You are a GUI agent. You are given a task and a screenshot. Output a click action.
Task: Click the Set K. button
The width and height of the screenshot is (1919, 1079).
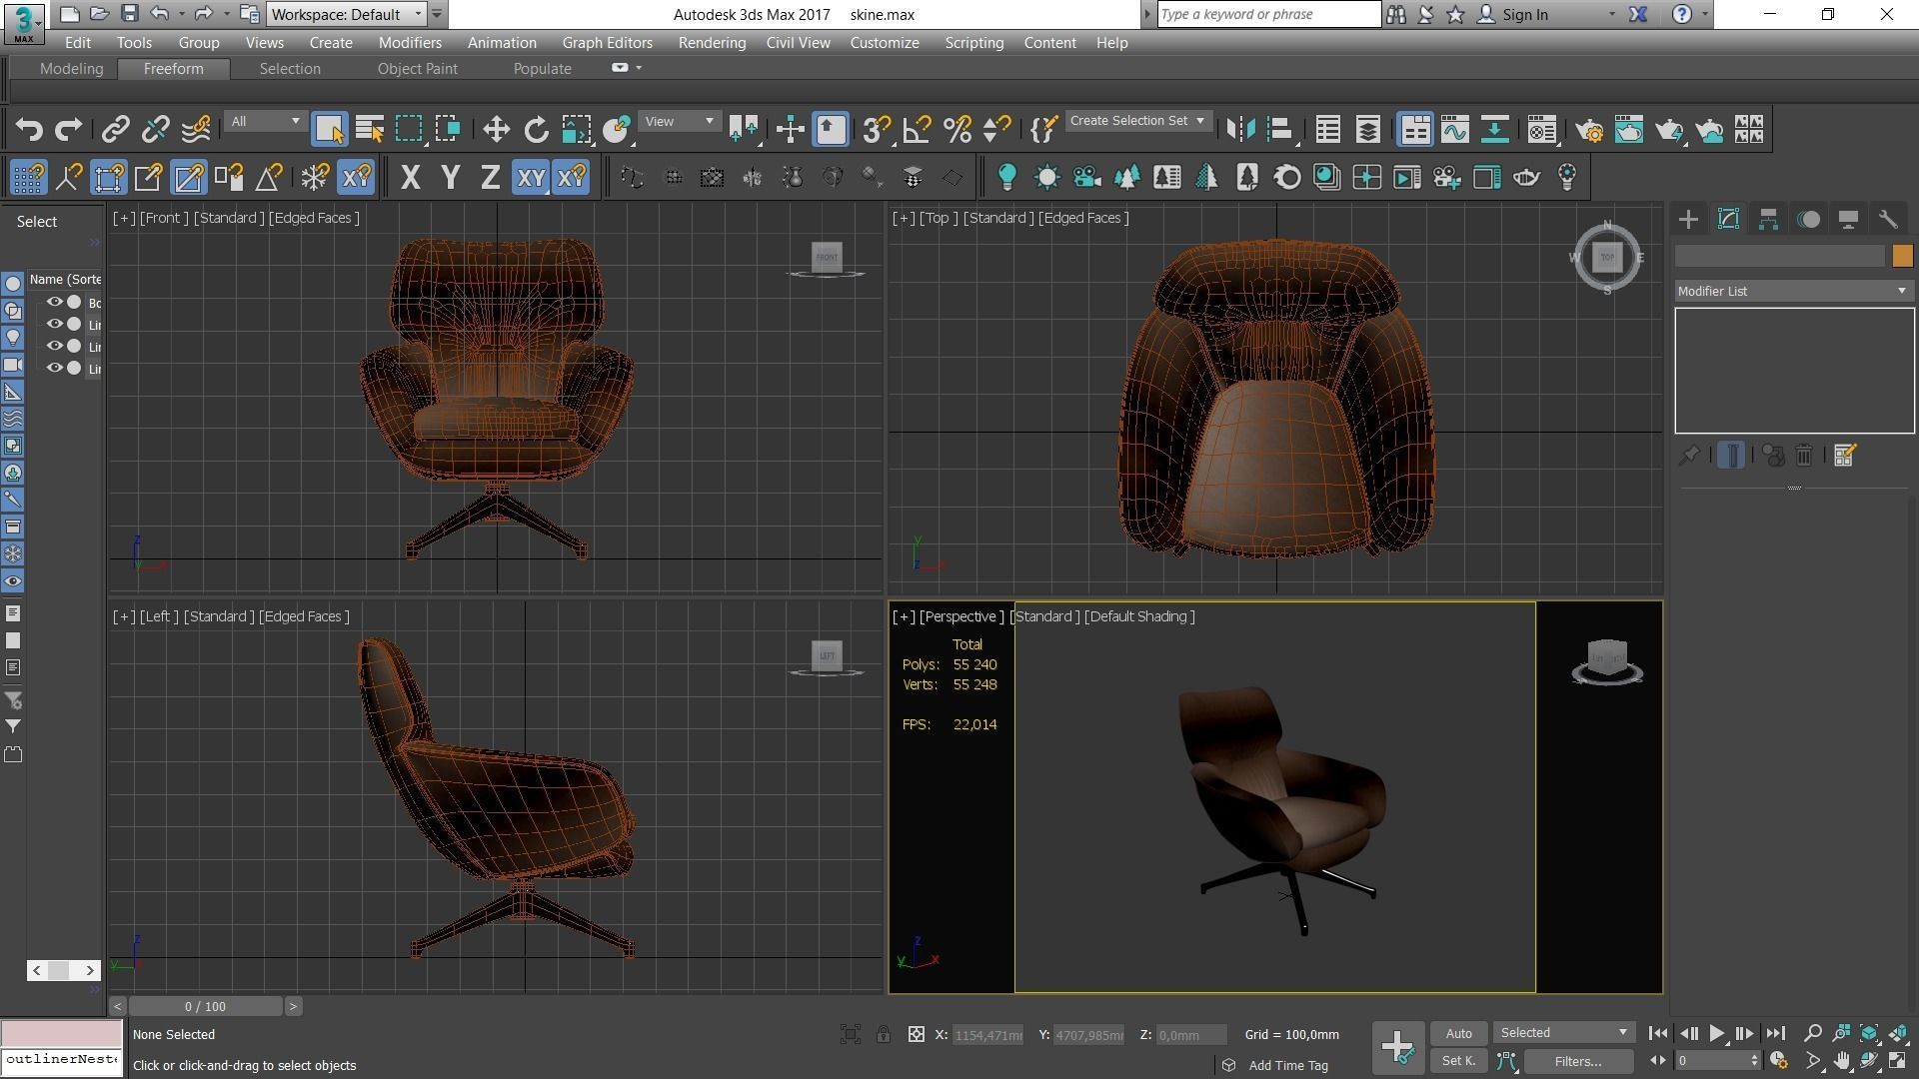coord(1458,1061)
